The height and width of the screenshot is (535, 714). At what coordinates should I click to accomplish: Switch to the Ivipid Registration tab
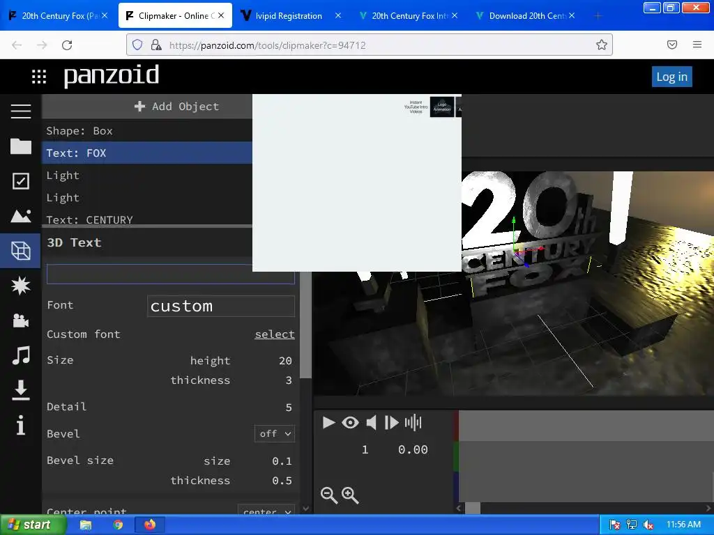(288, 15)
